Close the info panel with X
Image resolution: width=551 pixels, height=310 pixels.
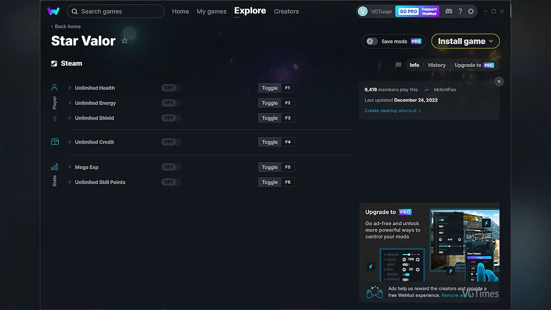tap(499, 81)
